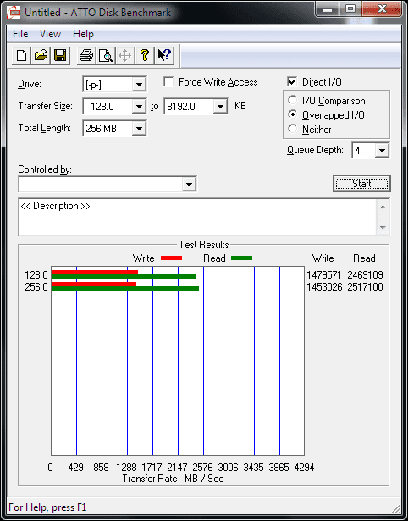Enable Force Write Access checkbox
Viewport: 408px width, 521px height.
168,81
